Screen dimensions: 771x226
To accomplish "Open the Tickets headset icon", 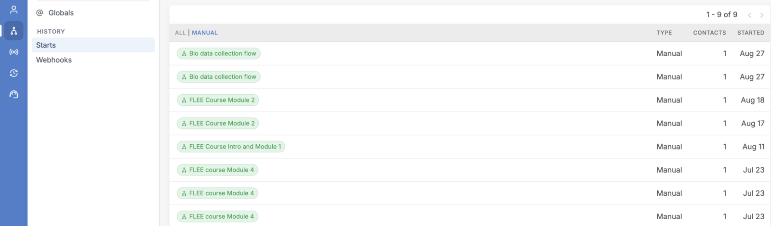I will [x=13, y=94].
